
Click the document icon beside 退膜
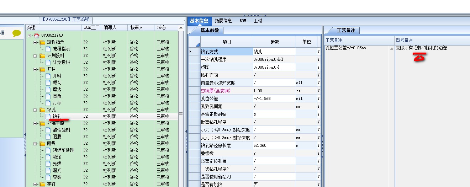pyautogui.click(x=48, y=137)
